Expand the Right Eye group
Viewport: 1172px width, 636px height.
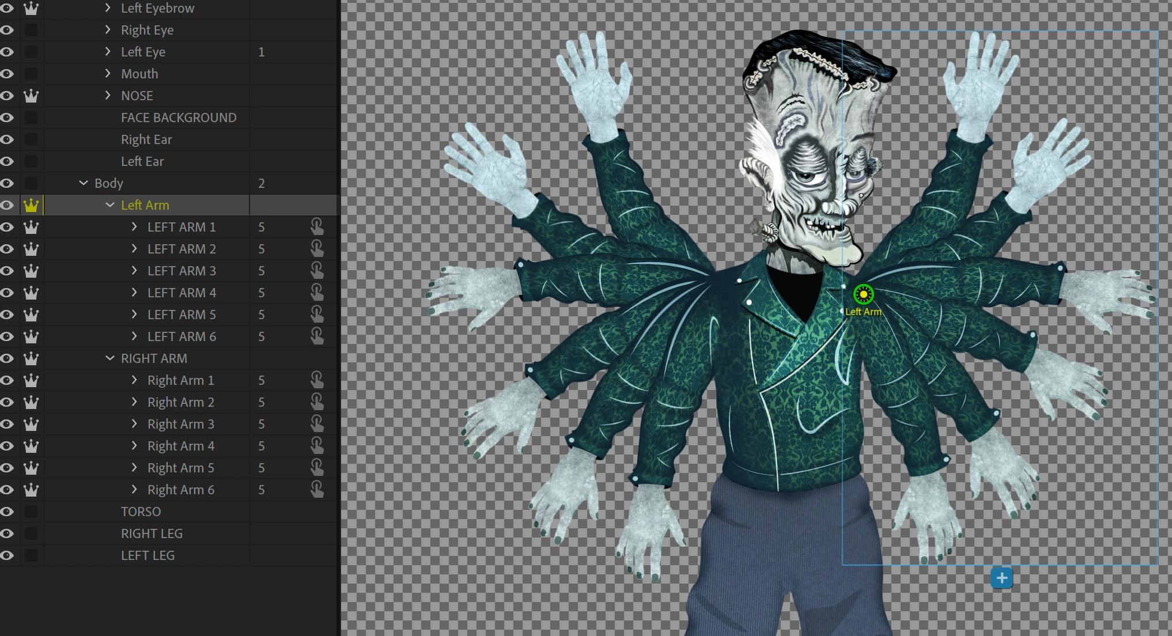[108, 30]
